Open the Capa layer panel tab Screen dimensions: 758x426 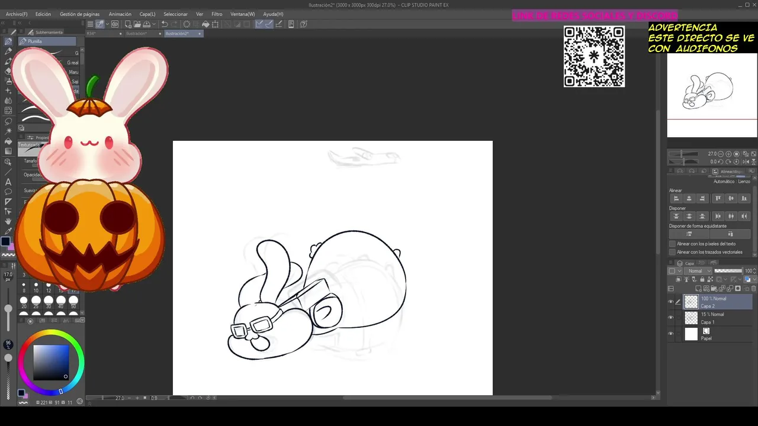coord(686,263)
